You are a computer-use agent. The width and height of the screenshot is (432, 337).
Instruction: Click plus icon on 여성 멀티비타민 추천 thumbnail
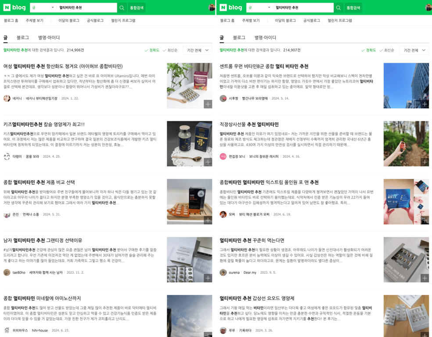click(208, 104)
